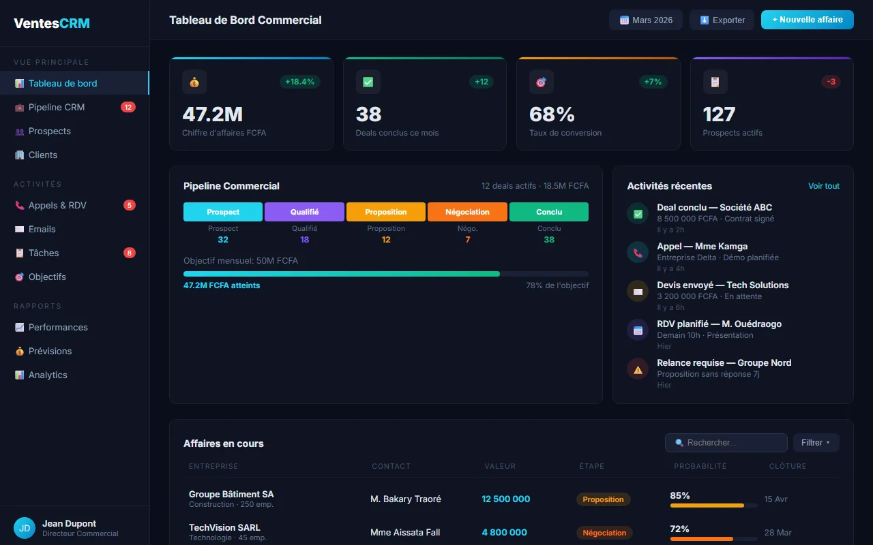Click the monthly objective progress bar
The width and height of the screenshot is (873, 545).
386,274
